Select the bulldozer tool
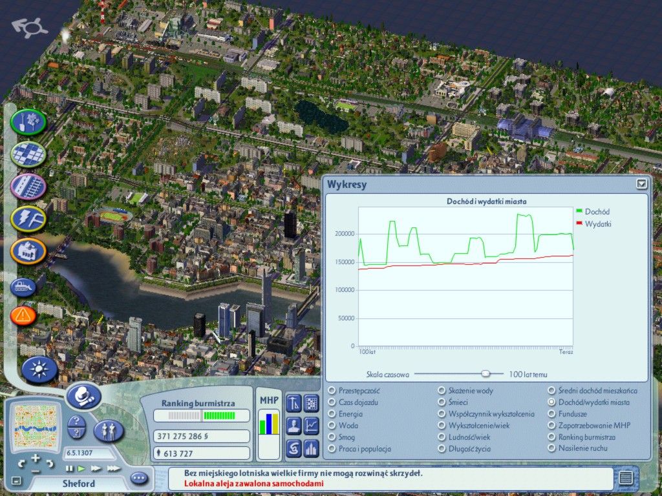 pos(23,287)
